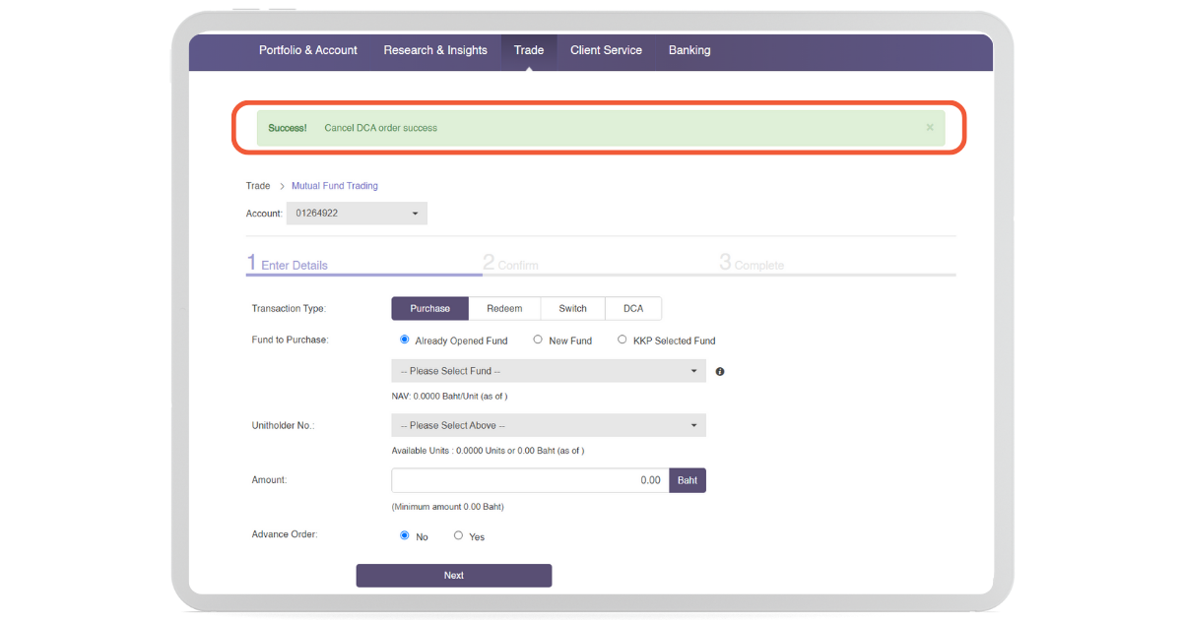Click the Amount input field
1182x620 pixels.
pos(530,480)
